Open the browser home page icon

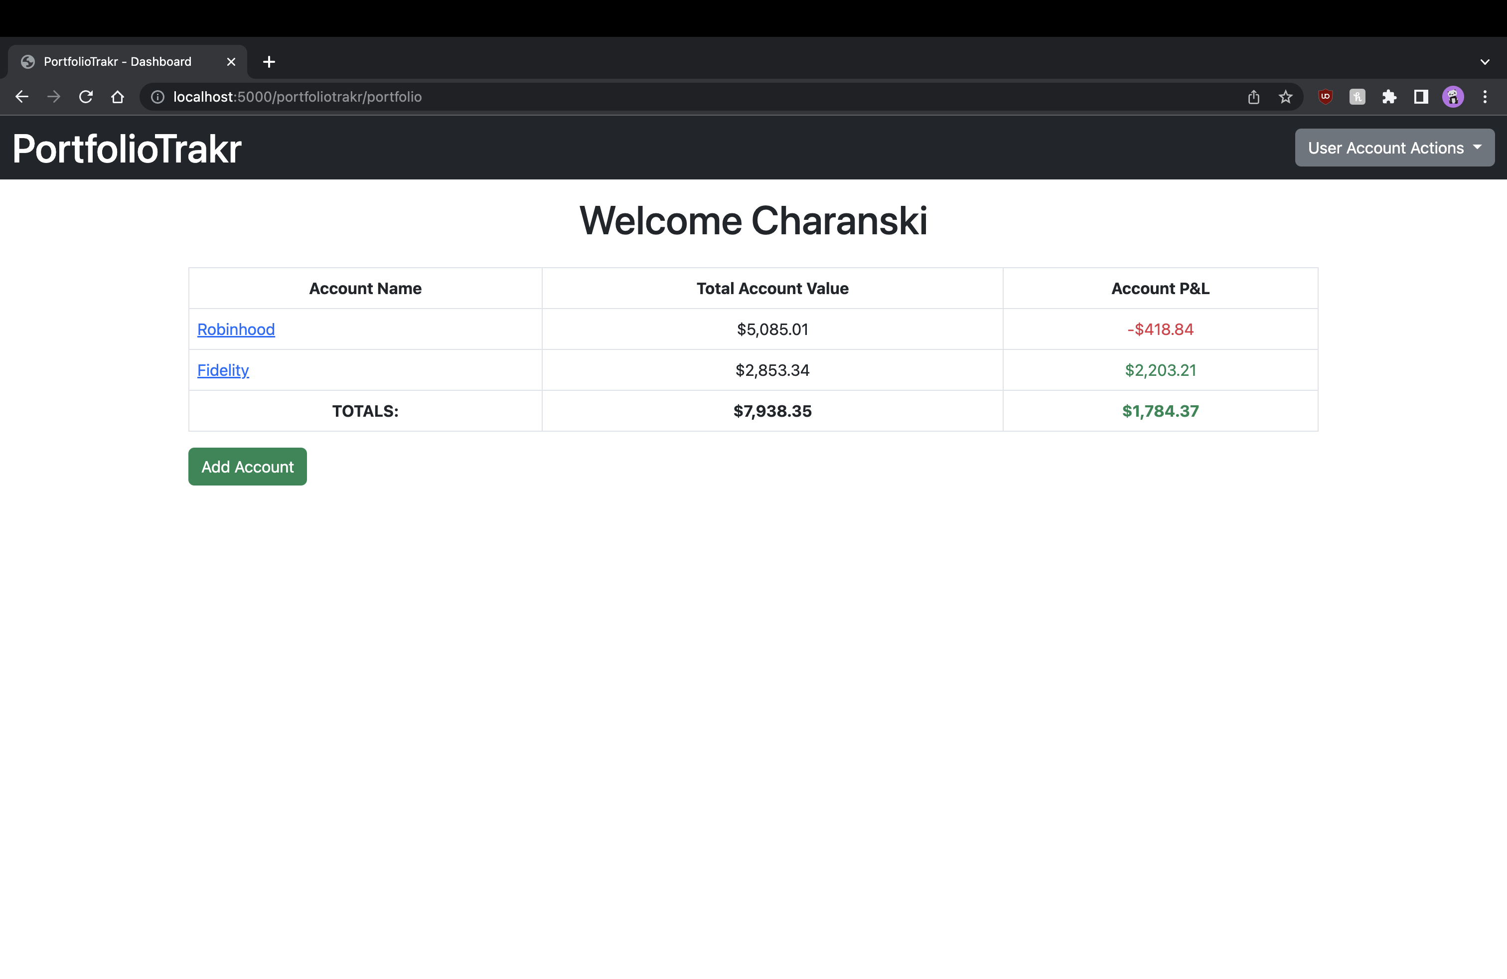pos(117,97)
